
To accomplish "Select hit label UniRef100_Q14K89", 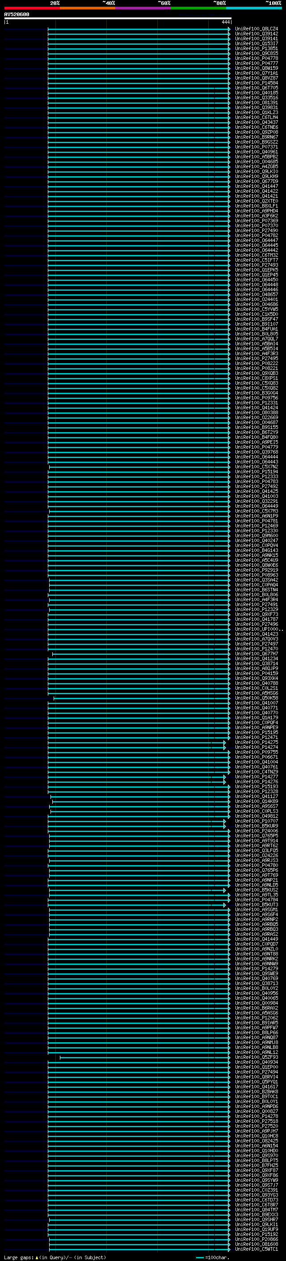I will click(x=257, y=801).
